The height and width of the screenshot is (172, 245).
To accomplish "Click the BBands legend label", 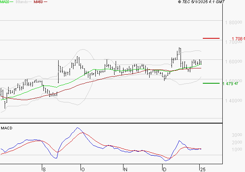I will pos(22,2).
